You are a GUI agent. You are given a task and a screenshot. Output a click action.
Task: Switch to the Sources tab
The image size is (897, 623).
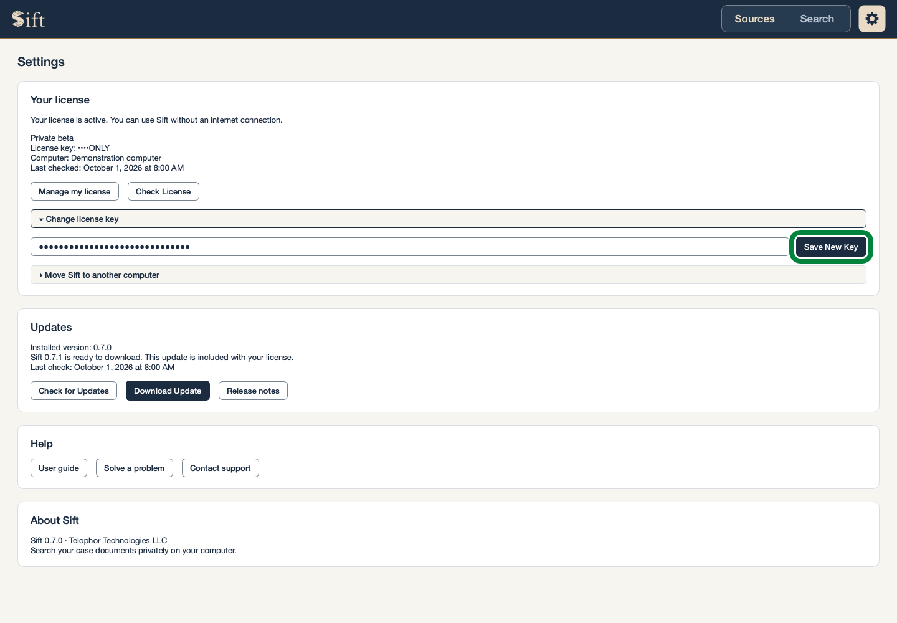[754, 19]
